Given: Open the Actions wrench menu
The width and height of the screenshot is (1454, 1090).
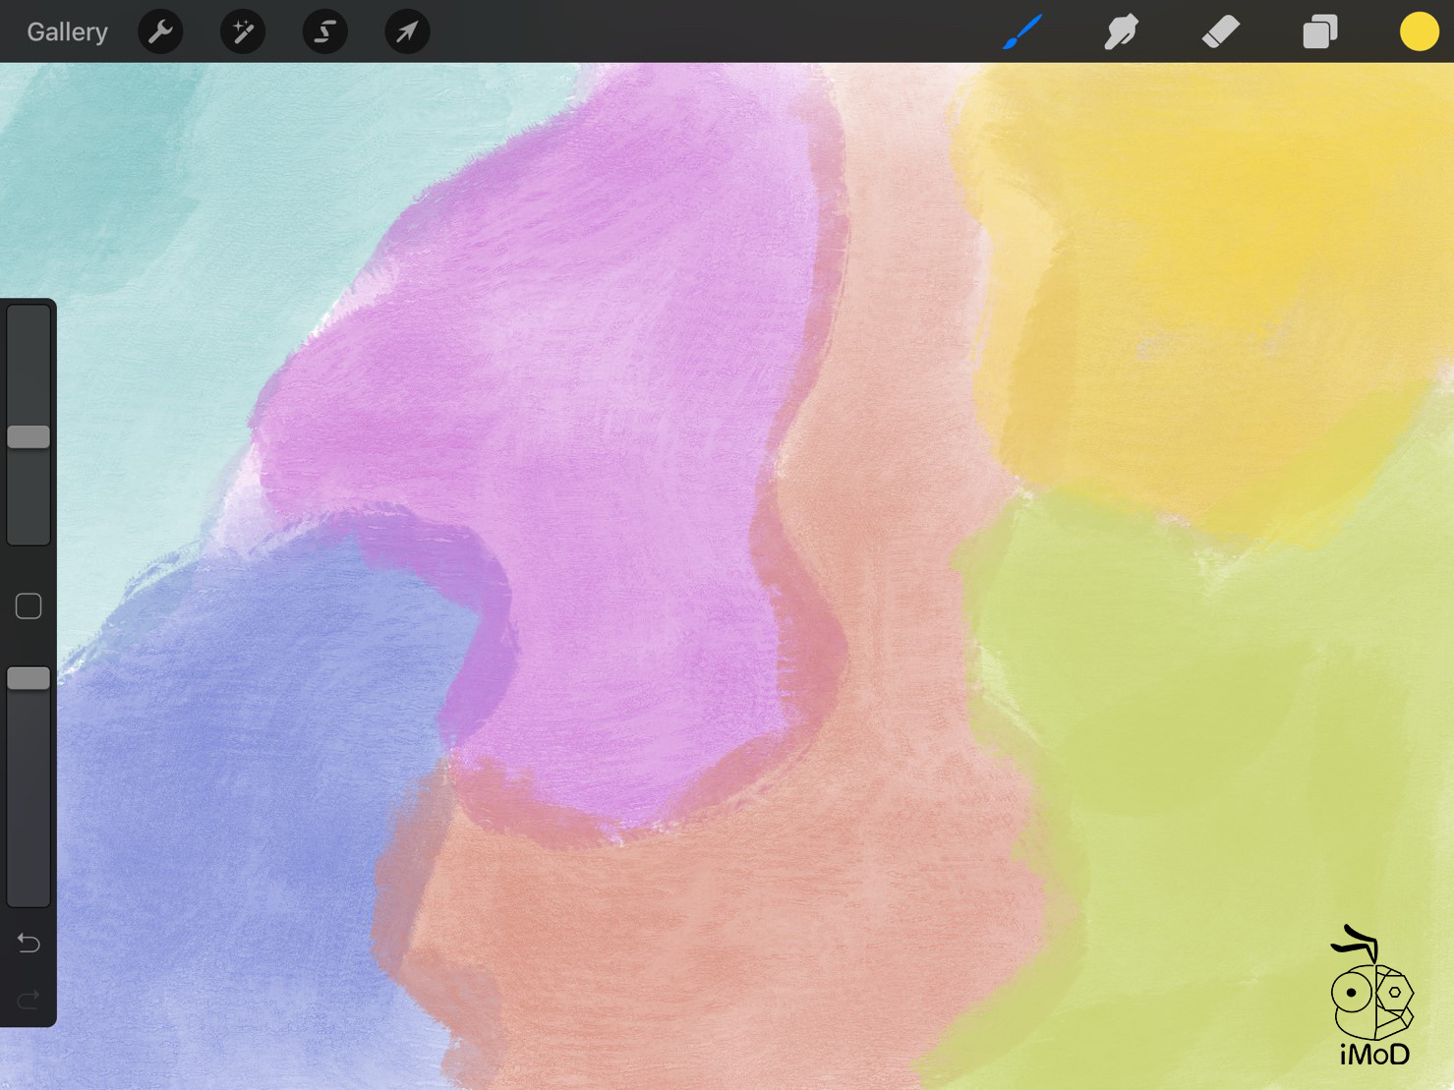Looking at the screenshot, I should tap(160, 31).
